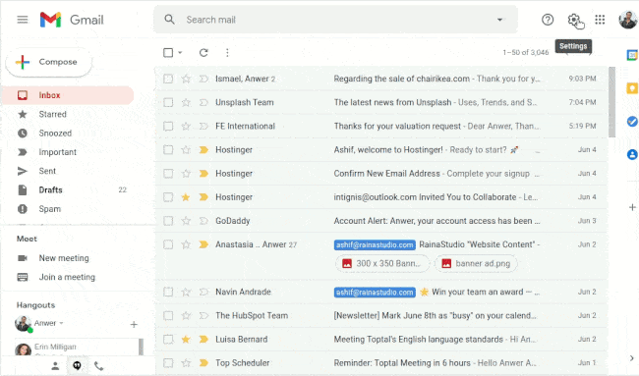Click the Gmail logo
This screenshot has height=376, width=639.
click(72, 20)
